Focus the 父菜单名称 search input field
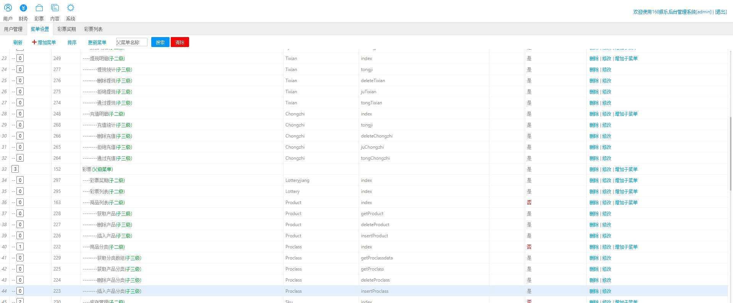Screen dimensions: 733x303 pyautogui.click(x=132, y=42)
